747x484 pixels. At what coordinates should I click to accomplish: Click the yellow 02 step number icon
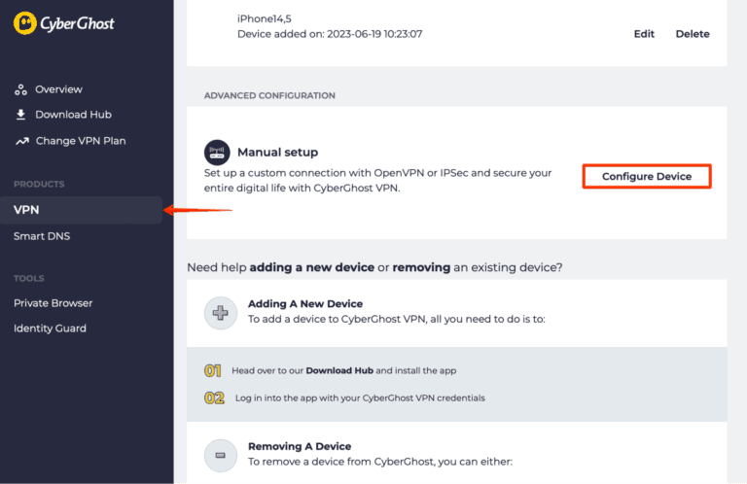click(214, 398)
